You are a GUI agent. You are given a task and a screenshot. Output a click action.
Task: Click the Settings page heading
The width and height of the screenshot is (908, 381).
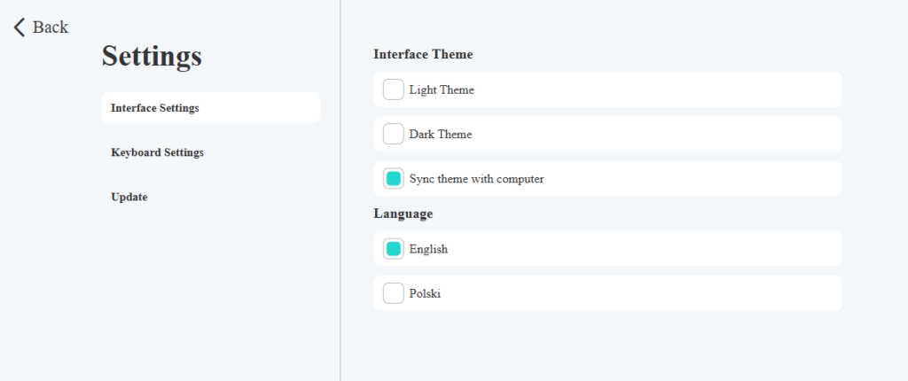(152, 57)
